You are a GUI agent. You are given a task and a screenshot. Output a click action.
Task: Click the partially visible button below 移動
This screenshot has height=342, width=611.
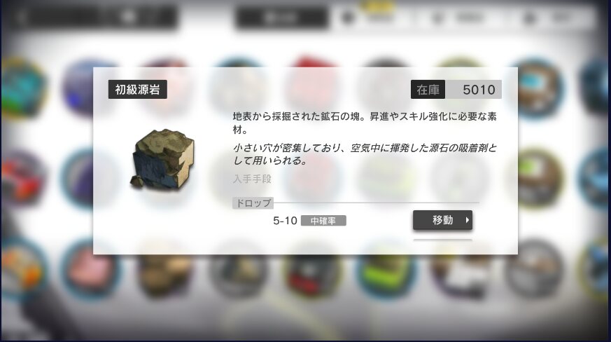pos(442,240)
